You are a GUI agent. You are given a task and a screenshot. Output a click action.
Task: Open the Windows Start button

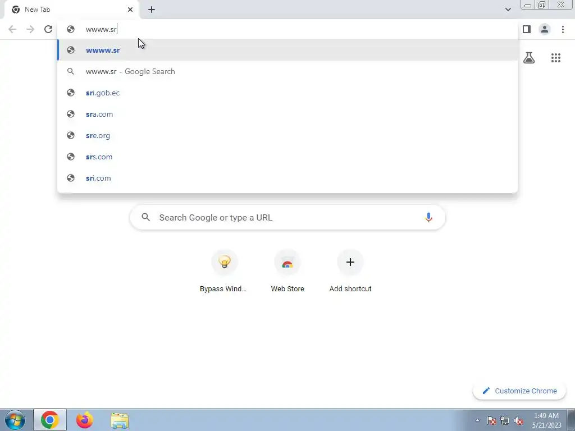click(15, 420)
